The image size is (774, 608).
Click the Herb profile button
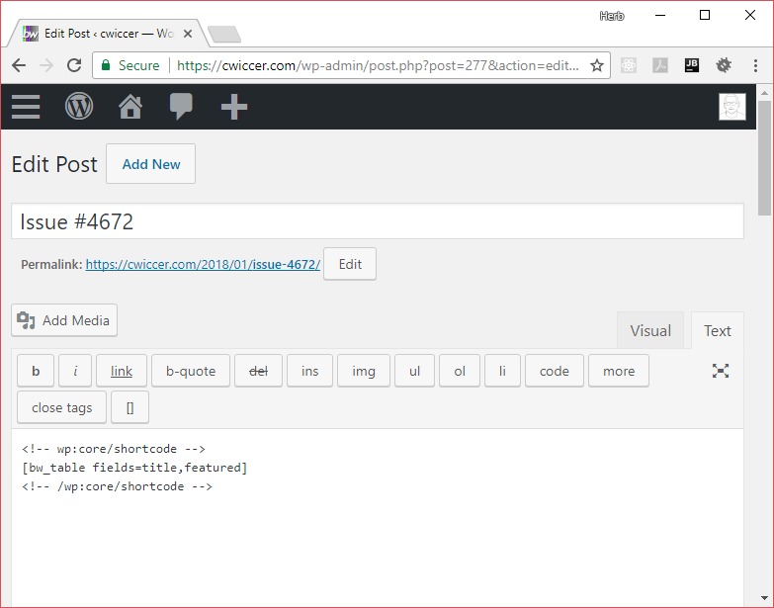612,16
